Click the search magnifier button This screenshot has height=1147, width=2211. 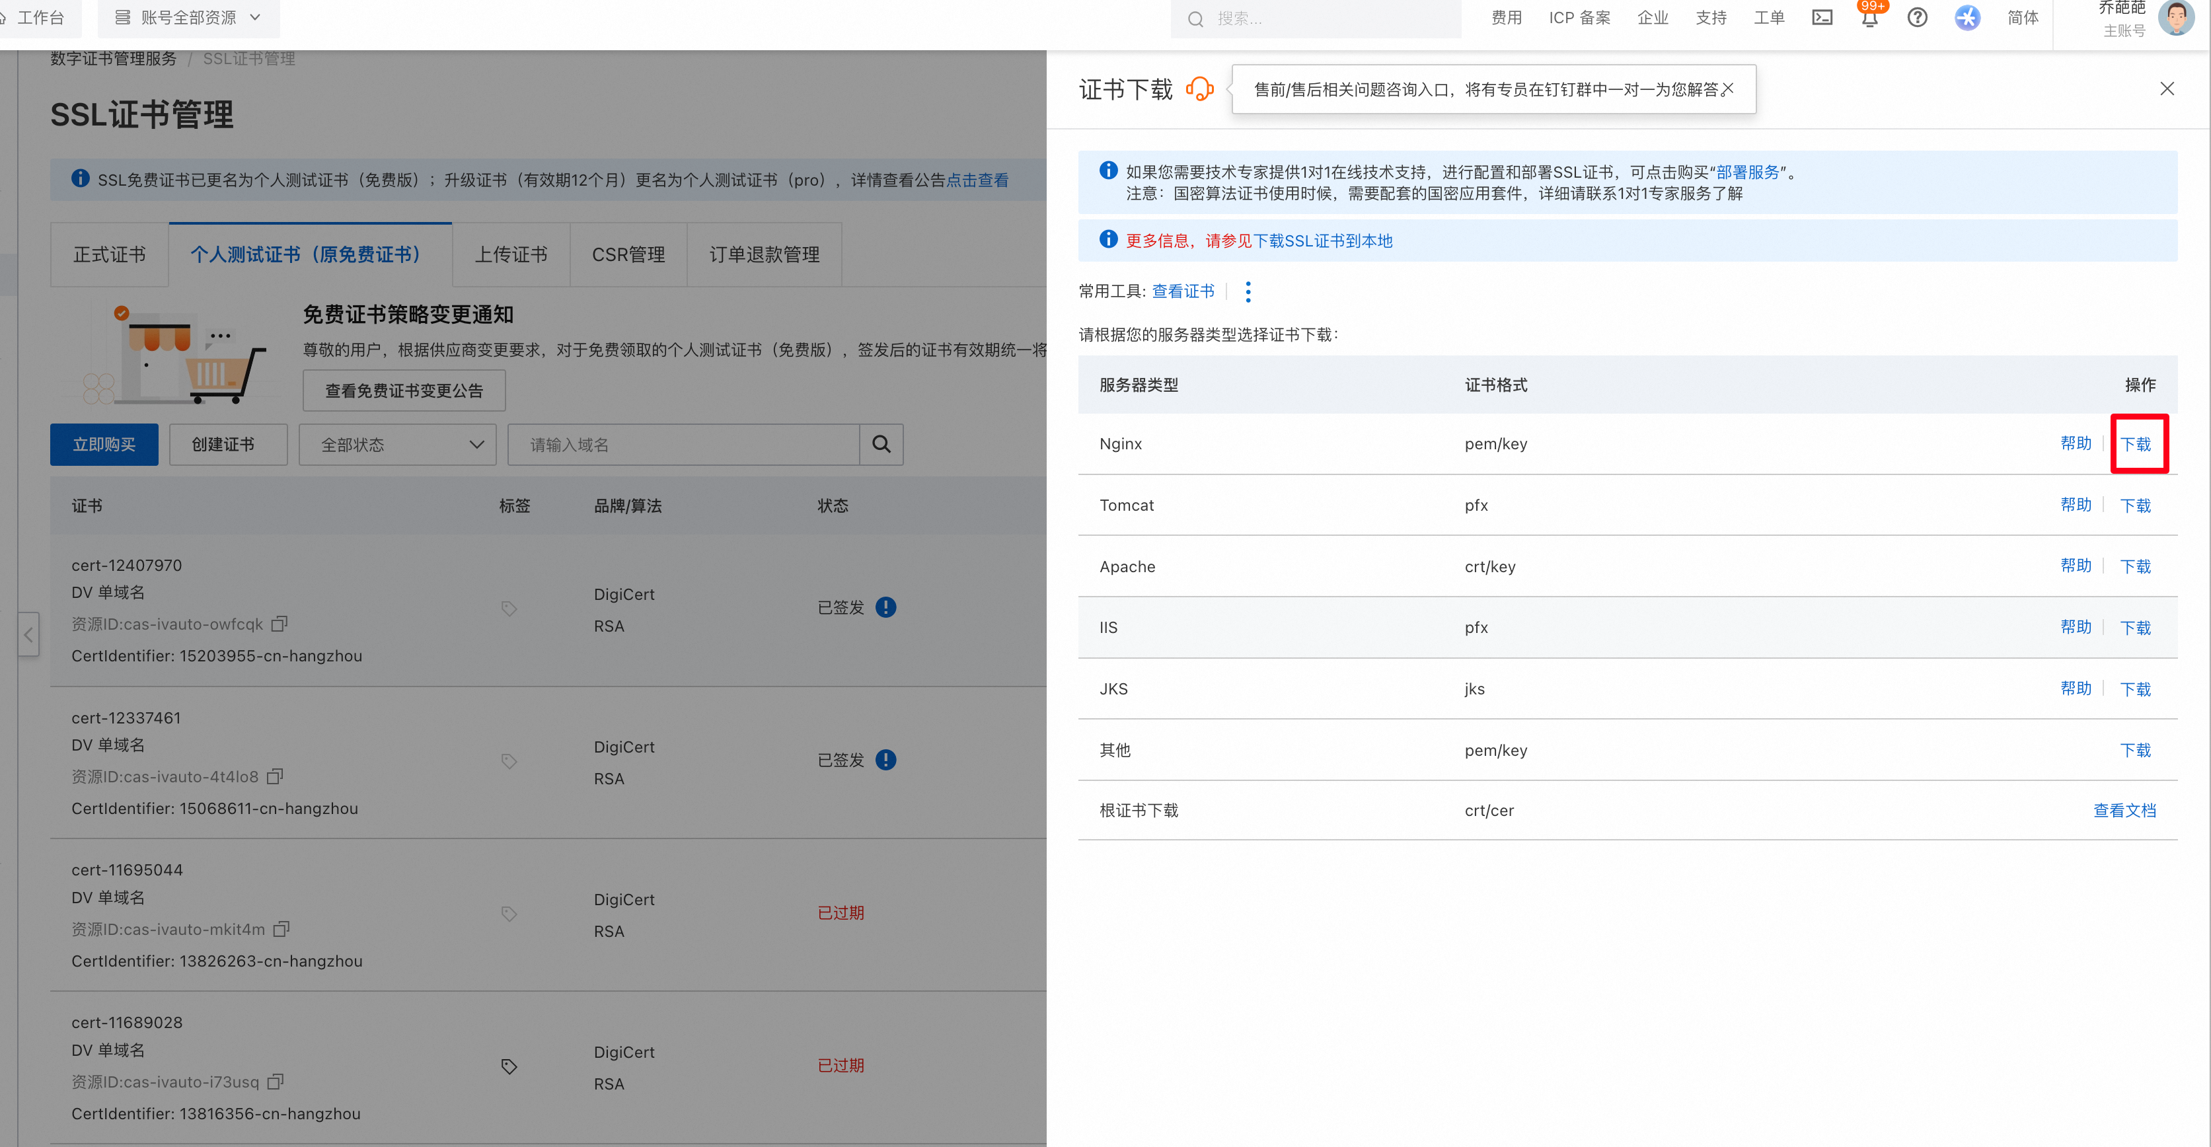coord(881,445)
